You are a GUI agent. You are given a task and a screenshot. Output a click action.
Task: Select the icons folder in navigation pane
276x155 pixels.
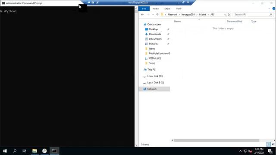pos(152,49)
